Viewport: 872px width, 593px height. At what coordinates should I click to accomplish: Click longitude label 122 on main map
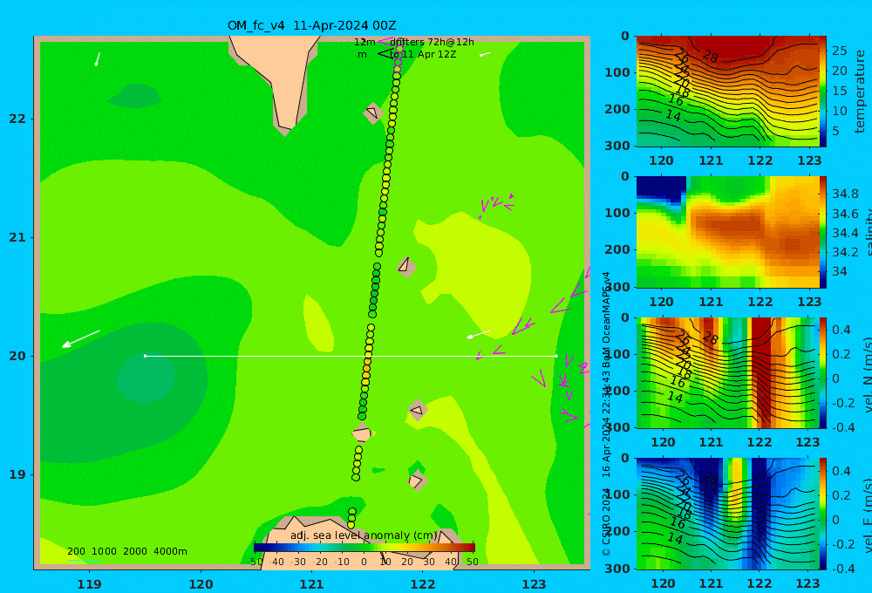point(423,584)
